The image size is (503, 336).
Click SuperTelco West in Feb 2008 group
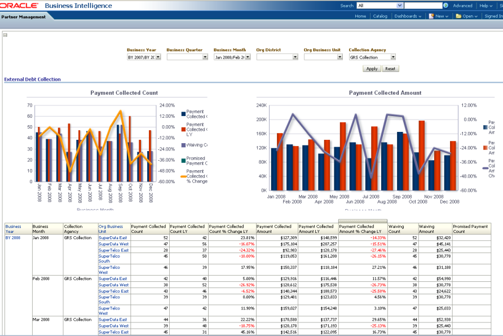(109, 311)
